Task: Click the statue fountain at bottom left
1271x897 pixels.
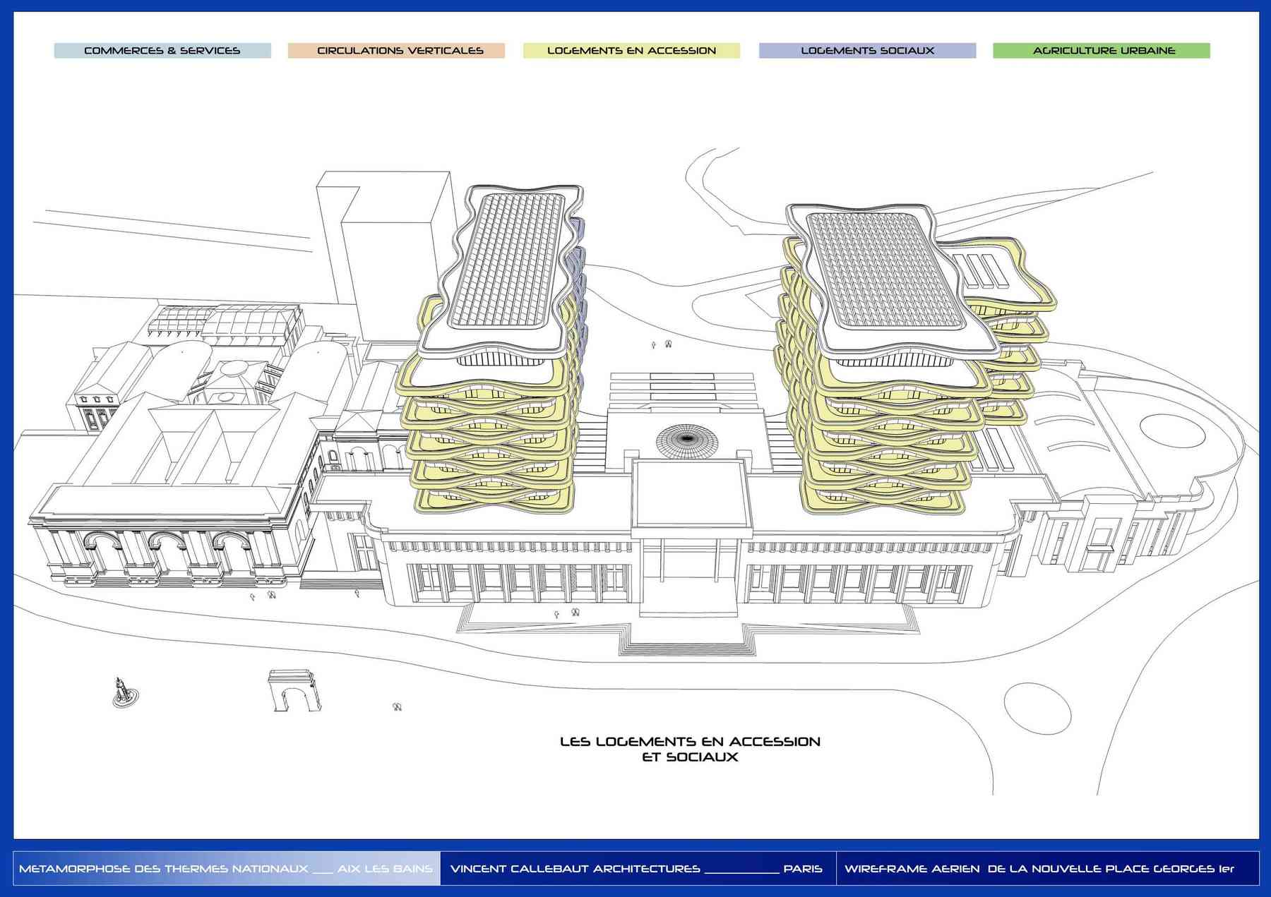Action: [x=123, y=692]
